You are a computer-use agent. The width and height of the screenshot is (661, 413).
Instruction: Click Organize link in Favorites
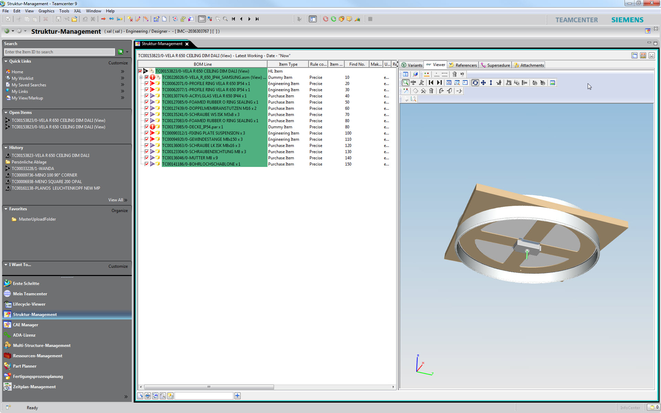119,211
